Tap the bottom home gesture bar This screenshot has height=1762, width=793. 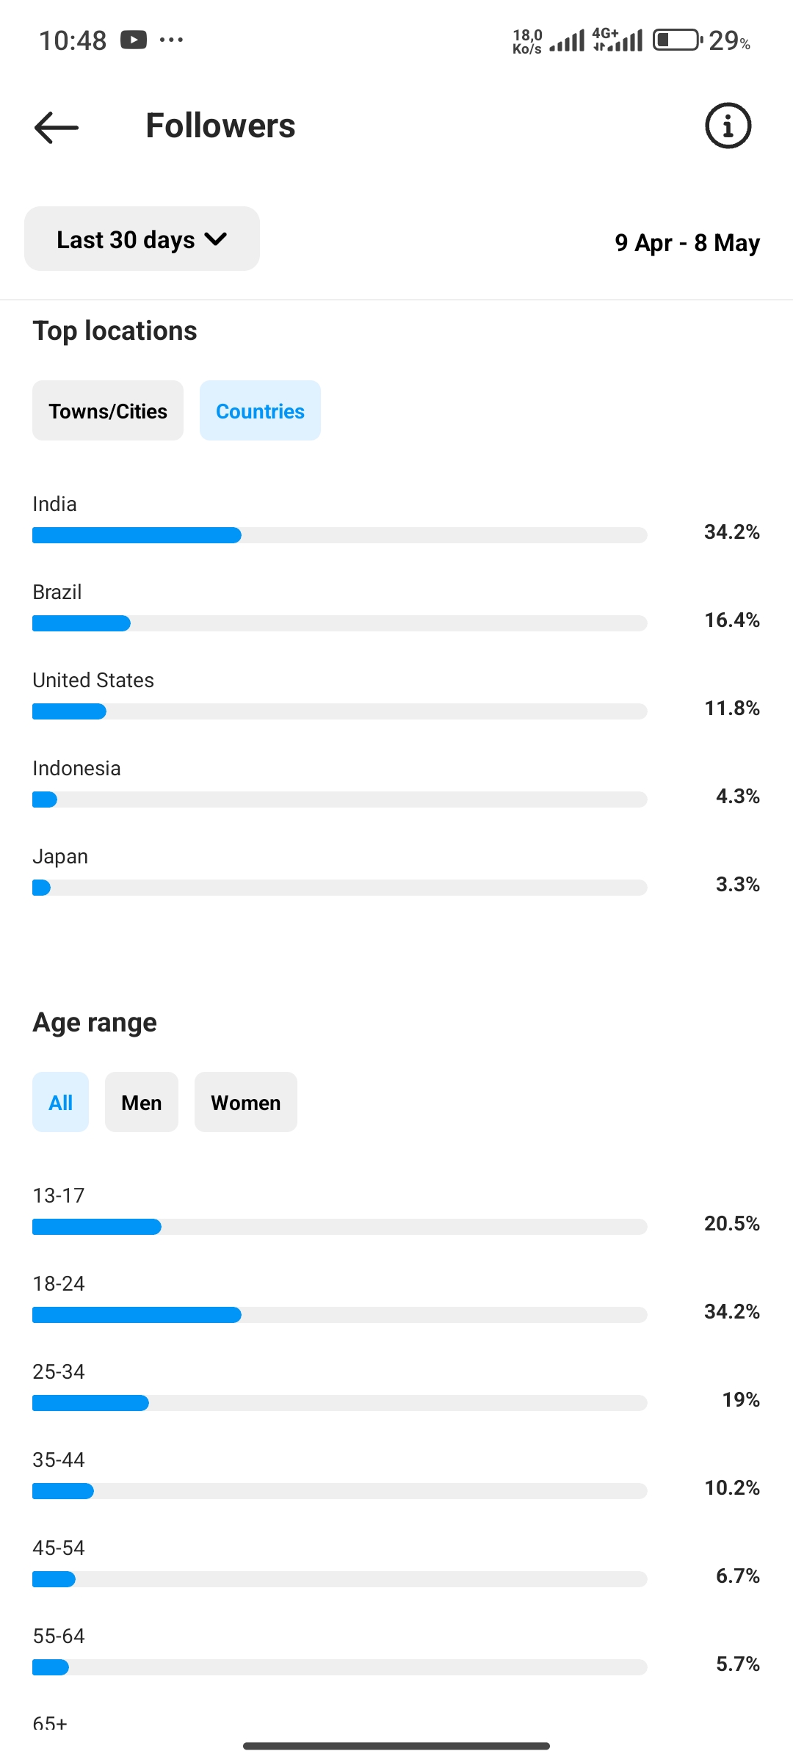tap(396, 1746)
